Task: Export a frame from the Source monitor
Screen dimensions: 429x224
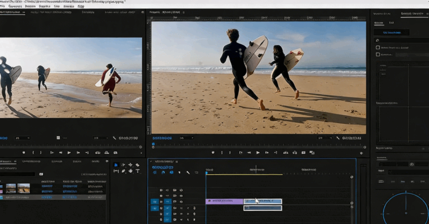Action: pyautogui.click(x=116, y=153)
